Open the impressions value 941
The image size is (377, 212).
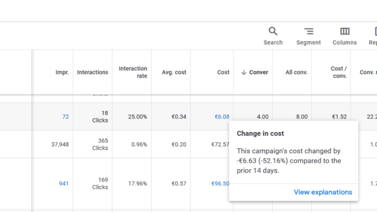[64, 184]
